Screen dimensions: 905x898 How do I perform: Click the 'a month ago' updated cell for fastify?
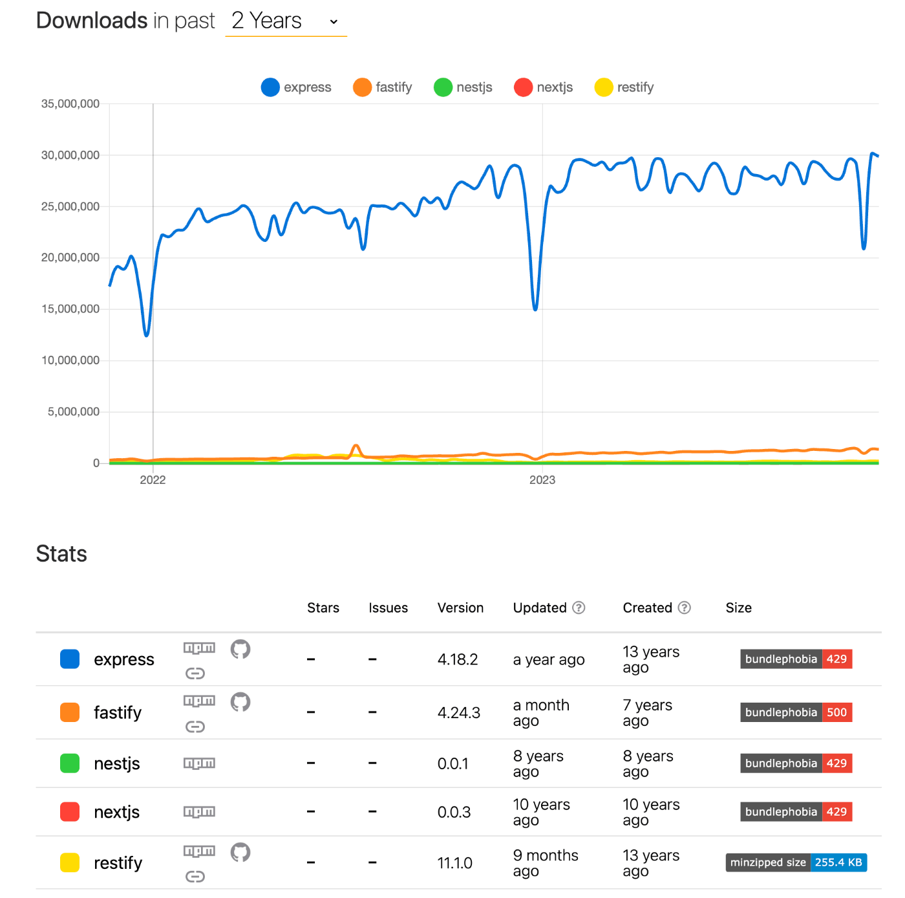pos(542,713)
